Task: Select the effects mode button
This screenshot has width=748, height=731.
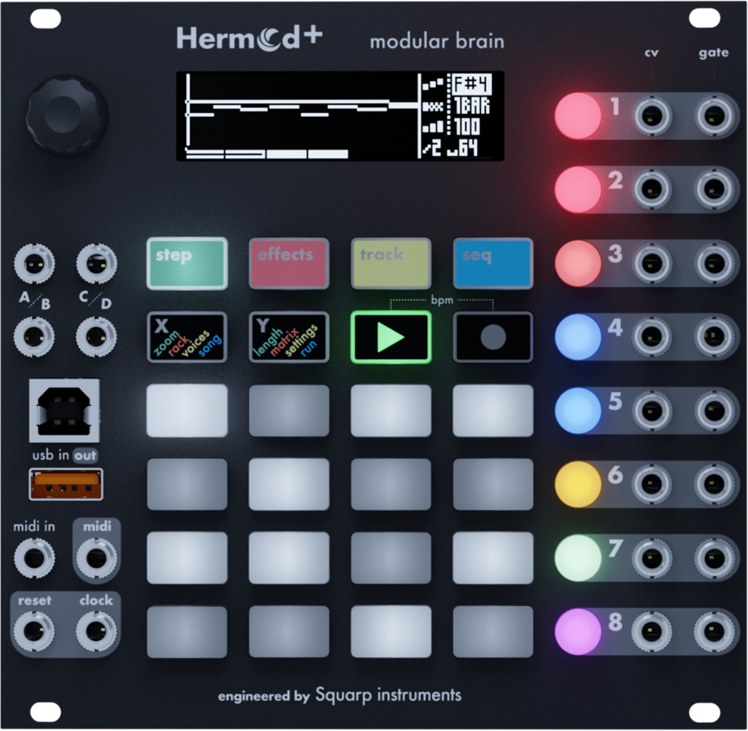Action: pos(289,263)
